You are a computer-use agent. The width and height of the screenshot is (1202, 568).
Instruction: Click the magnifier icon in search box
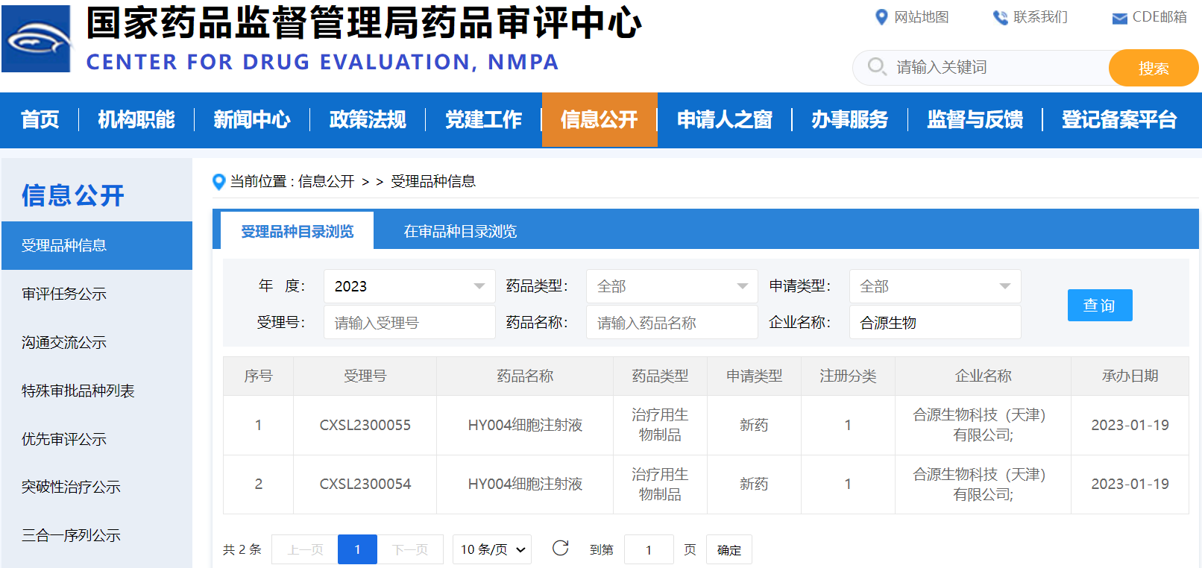click(x=877, y=67)
